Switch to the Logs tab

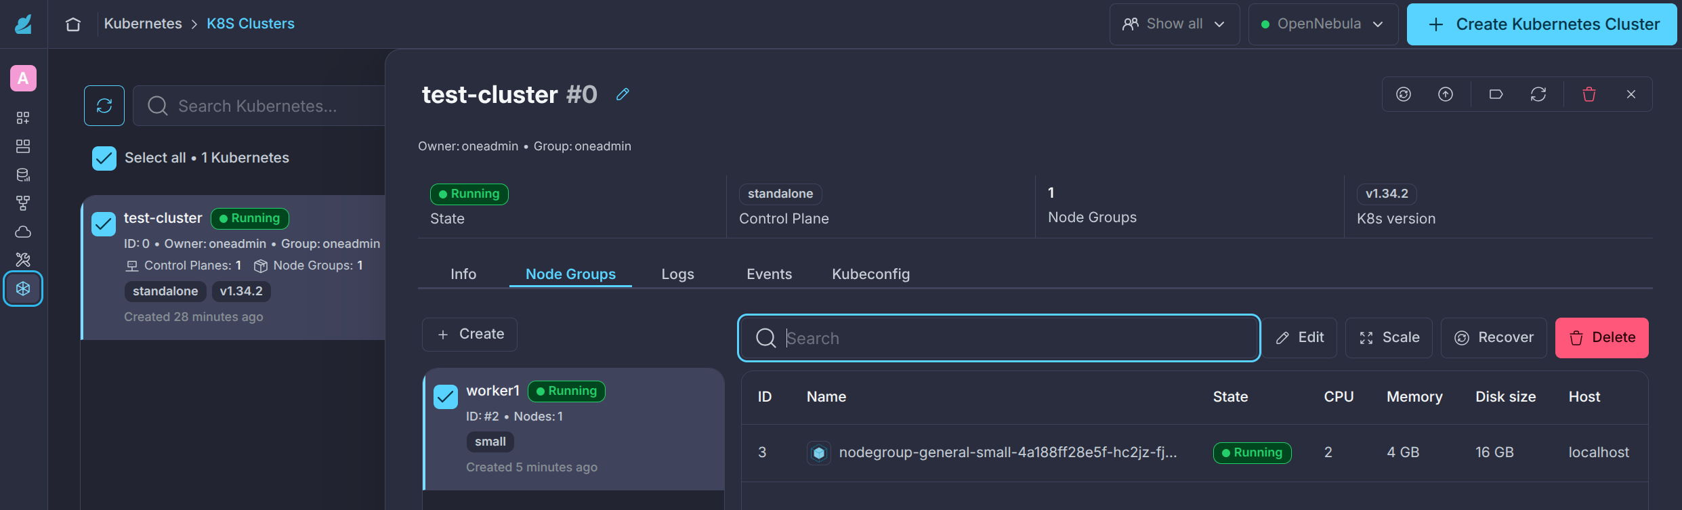(677, 274)
